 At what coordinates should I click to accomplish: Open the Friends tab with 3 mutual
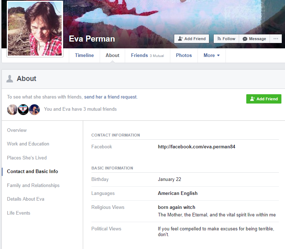tap(147, 56)
